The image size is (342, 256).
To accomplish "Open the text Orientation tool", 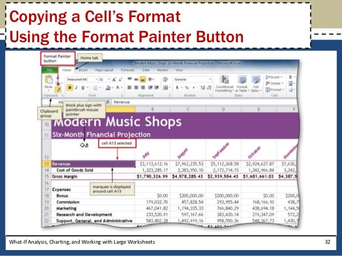I will (x=151, y=79).
